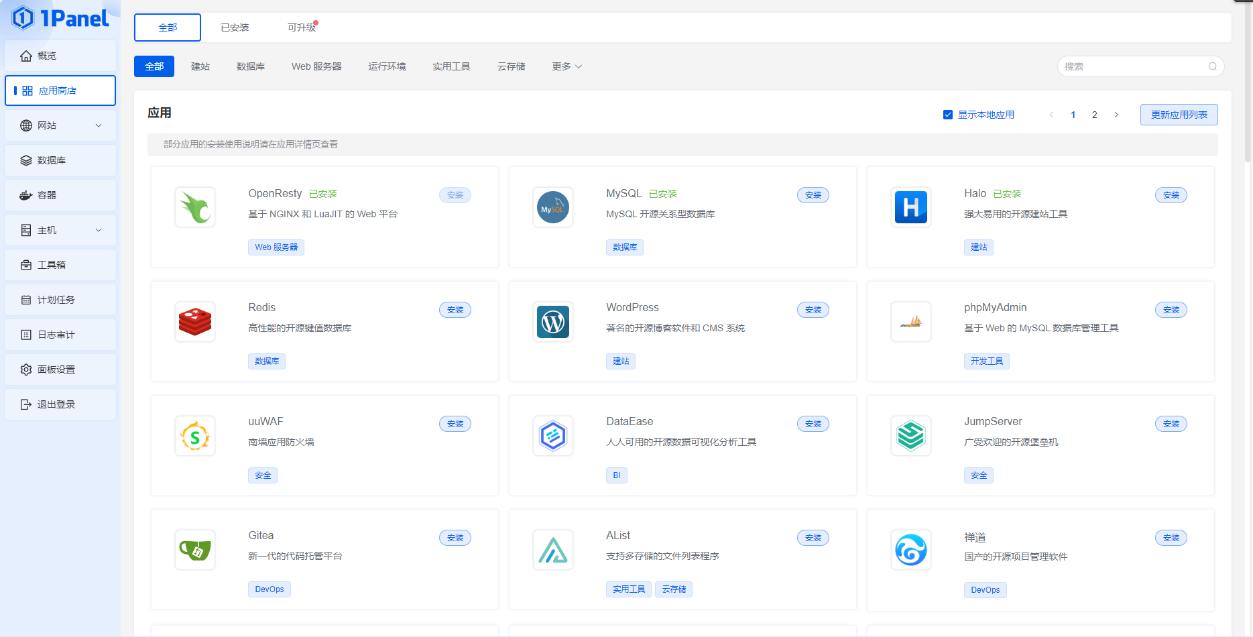Image resolution: width=1253 pixels, height=637 pixels.
Task: Click the 1Panel logo
Action: pos(60,18)
